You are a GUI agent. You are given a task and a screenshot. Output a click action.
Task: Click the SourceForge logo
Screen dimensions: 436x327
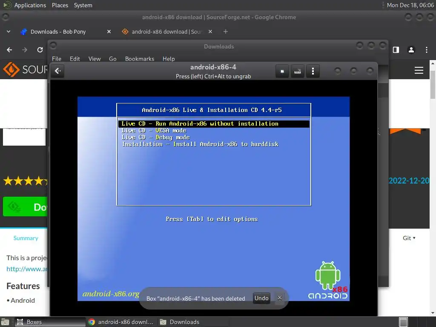pyautogui.click(x=25, y=69)
